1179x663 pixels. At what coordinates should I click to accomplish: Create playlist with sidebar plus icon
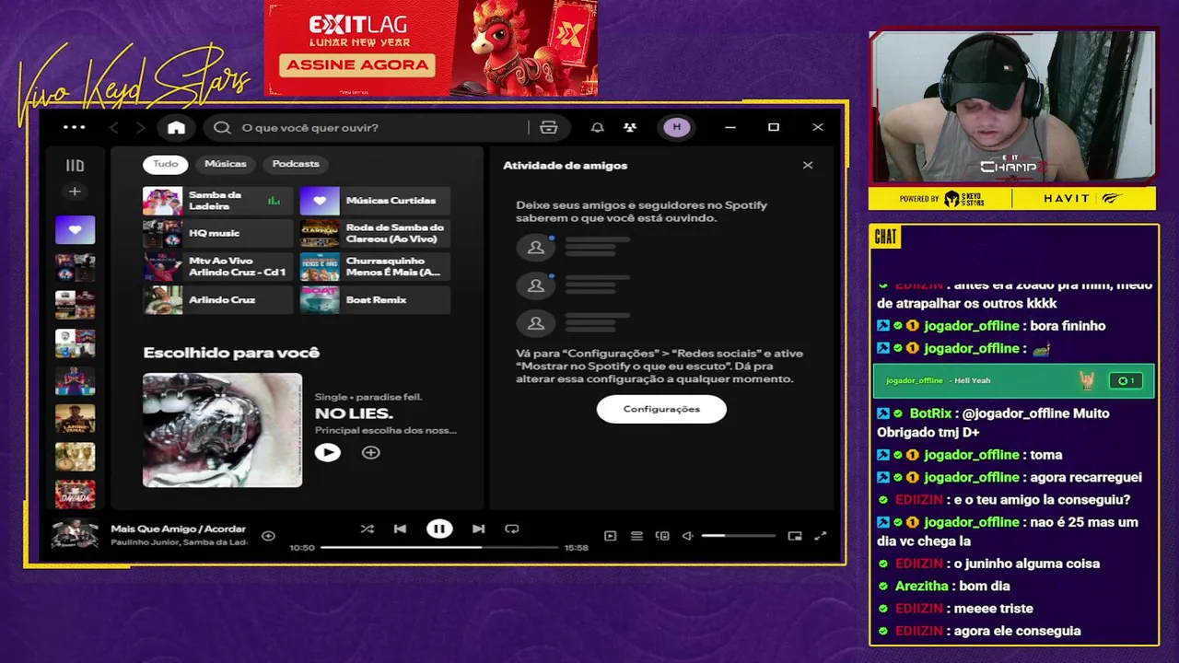click(75, 192)
